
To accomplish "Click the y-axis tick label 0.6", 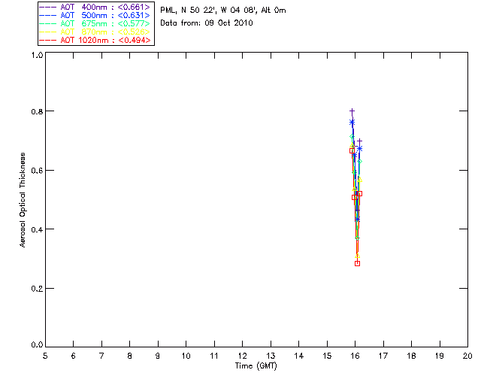I will tap(37, 171).
